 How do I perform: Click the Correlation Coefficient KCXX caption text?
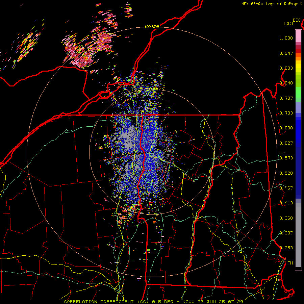click(x=153, y=302)
